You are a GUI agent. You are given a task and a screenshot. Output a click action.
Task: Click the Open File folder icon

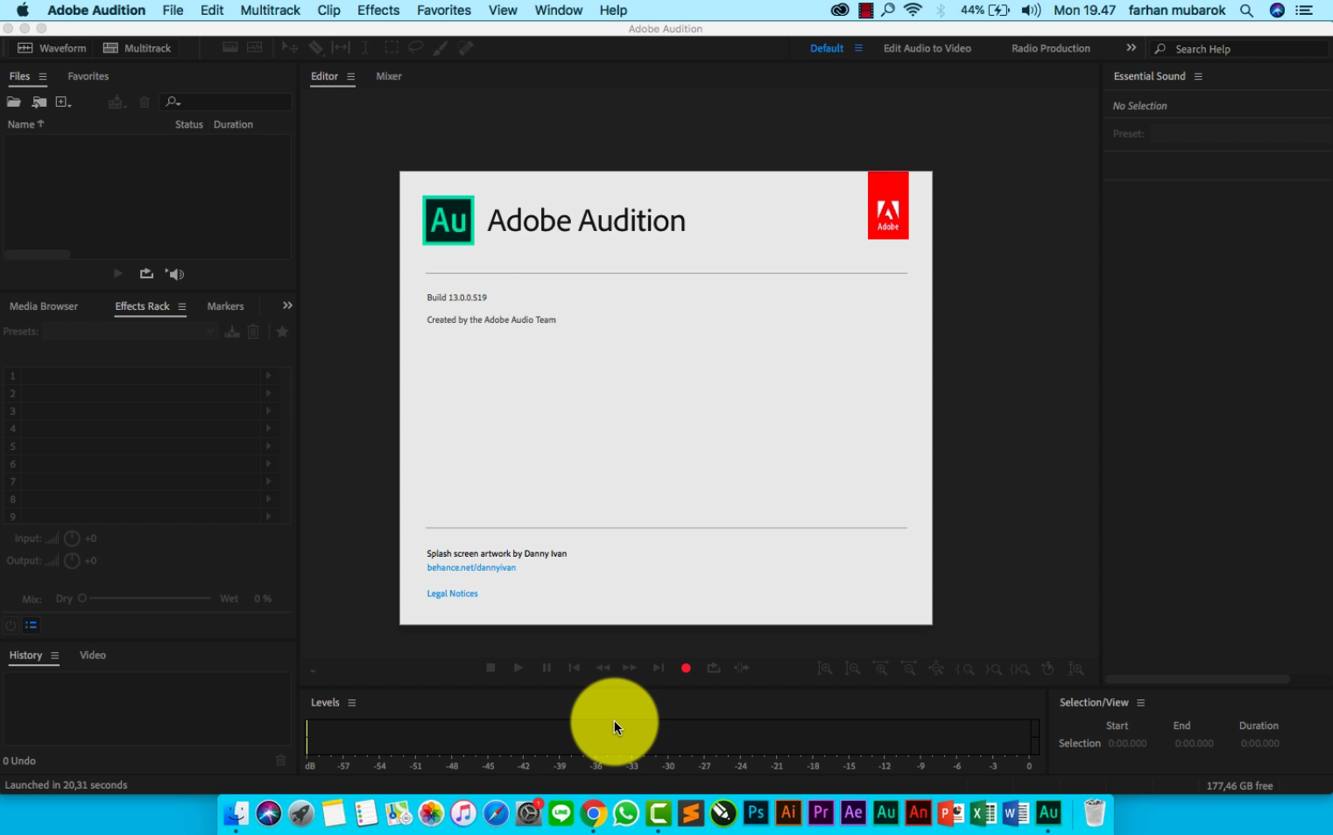point(14,102)
